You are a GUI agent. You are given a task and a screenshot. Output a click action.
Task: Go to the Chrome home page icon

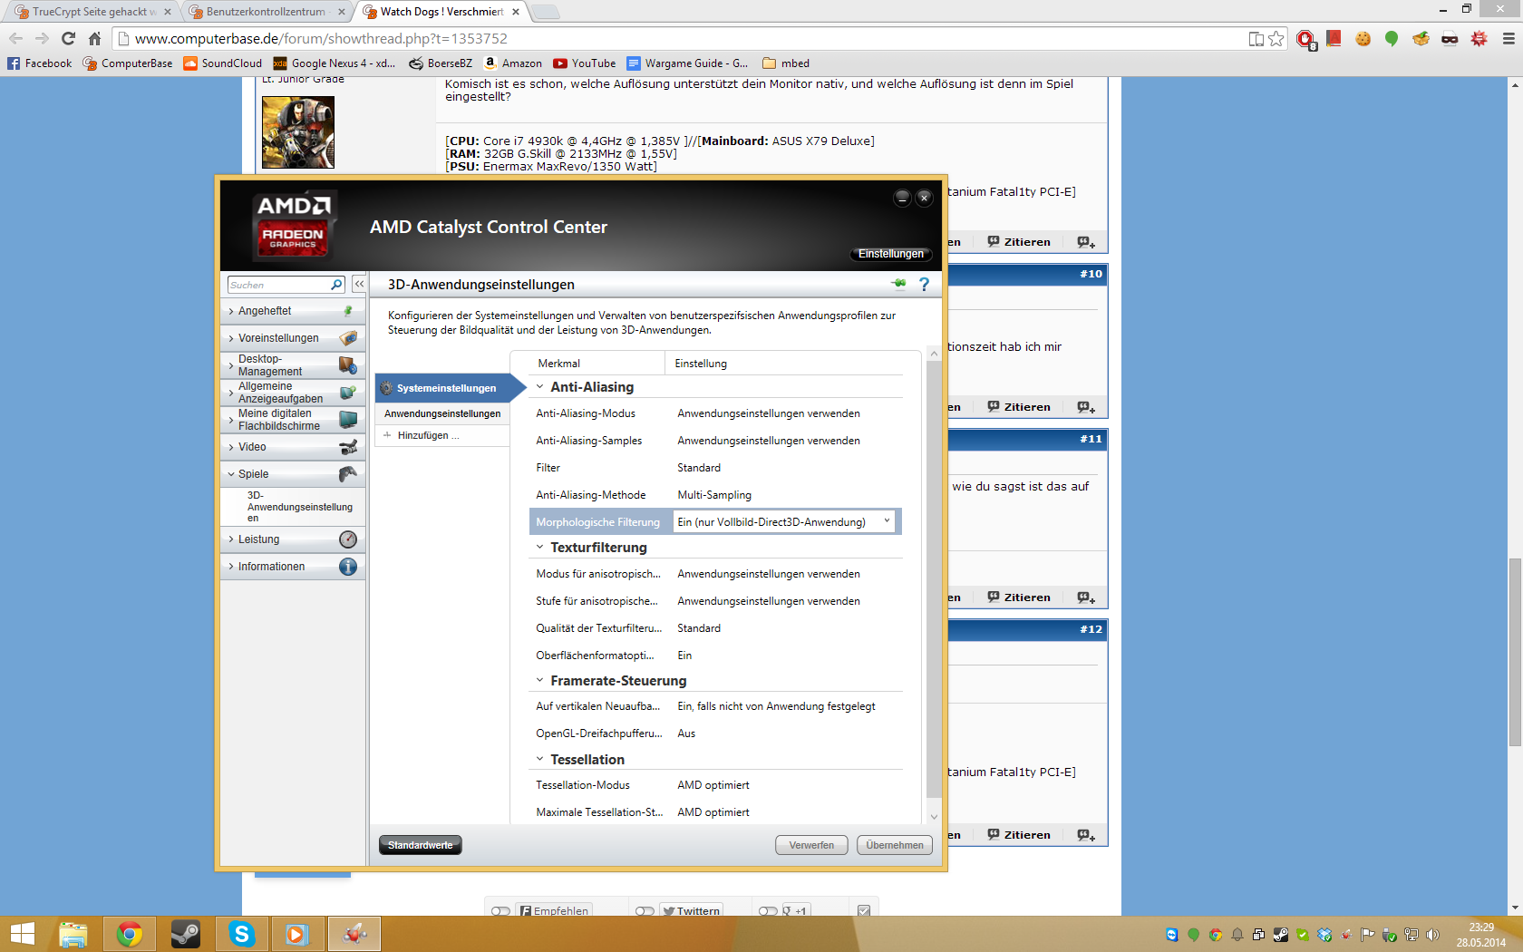[94, 38]
